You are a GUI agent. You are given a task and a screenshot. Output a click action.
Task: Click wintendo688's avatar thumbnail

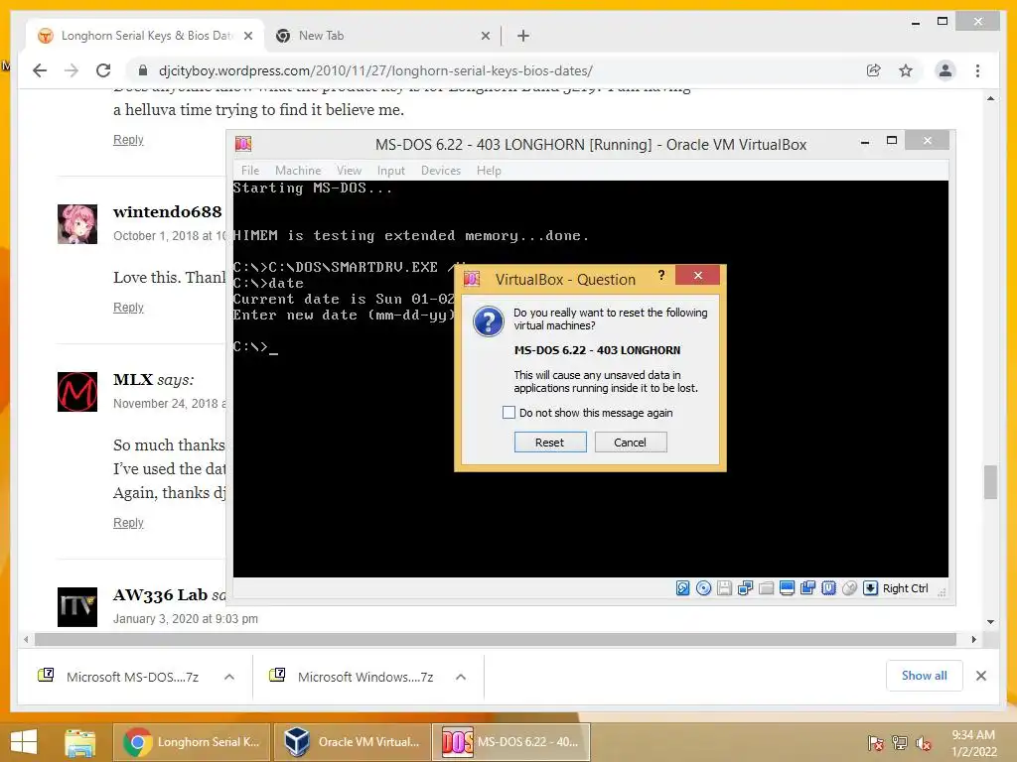tap(77, 224)
